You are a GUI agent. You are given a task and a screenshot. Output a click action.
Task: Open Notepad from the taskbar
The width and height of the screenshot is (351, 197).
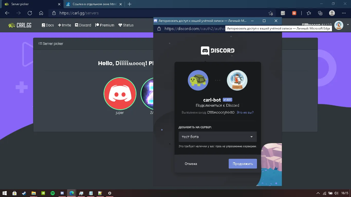click(x=91, y=193)
